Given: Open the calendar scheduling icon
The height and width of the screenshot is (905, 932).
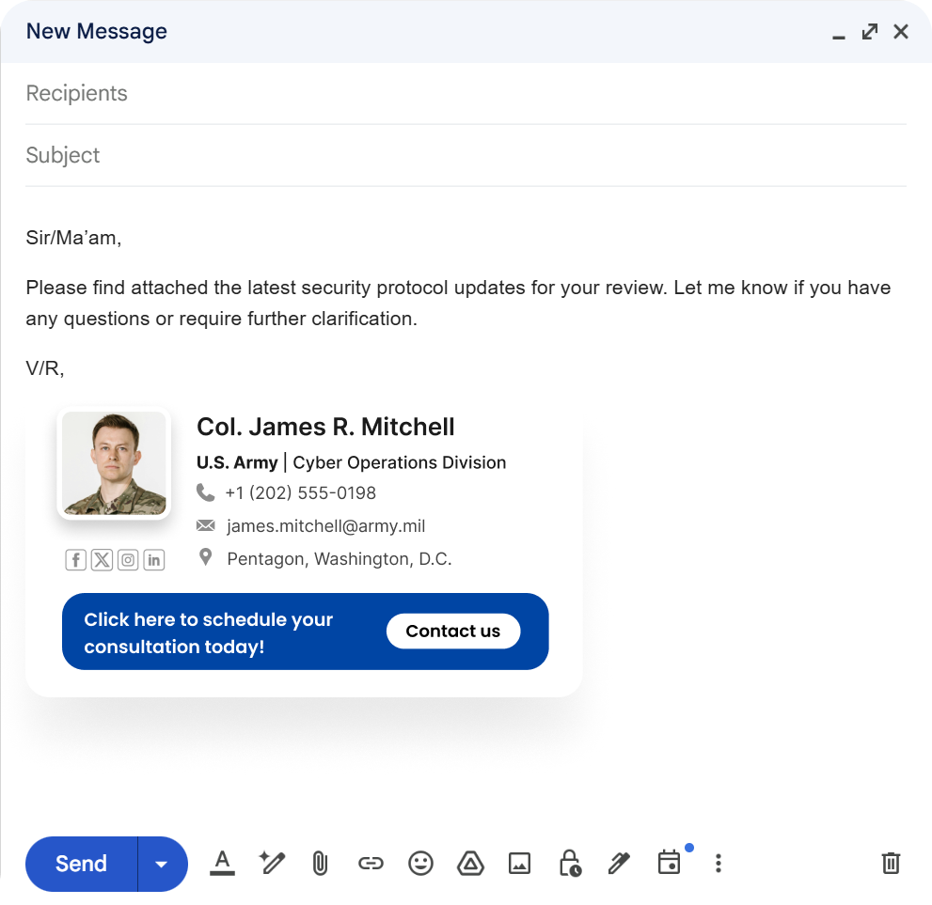Looking at the screenshot, I should (x=669, y=863).
